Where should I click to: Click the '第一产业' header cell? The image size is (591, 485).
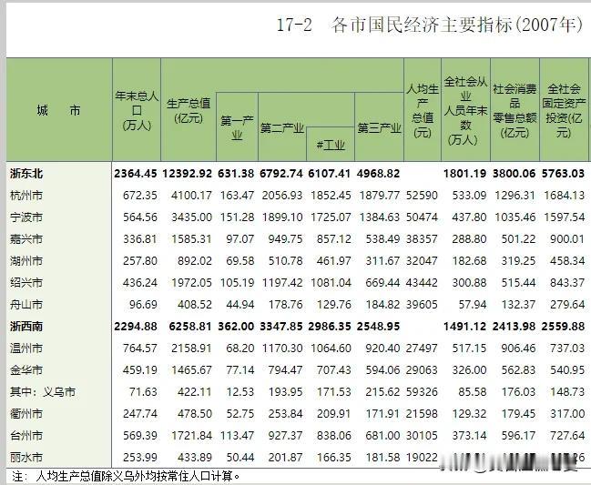(237, 127)
